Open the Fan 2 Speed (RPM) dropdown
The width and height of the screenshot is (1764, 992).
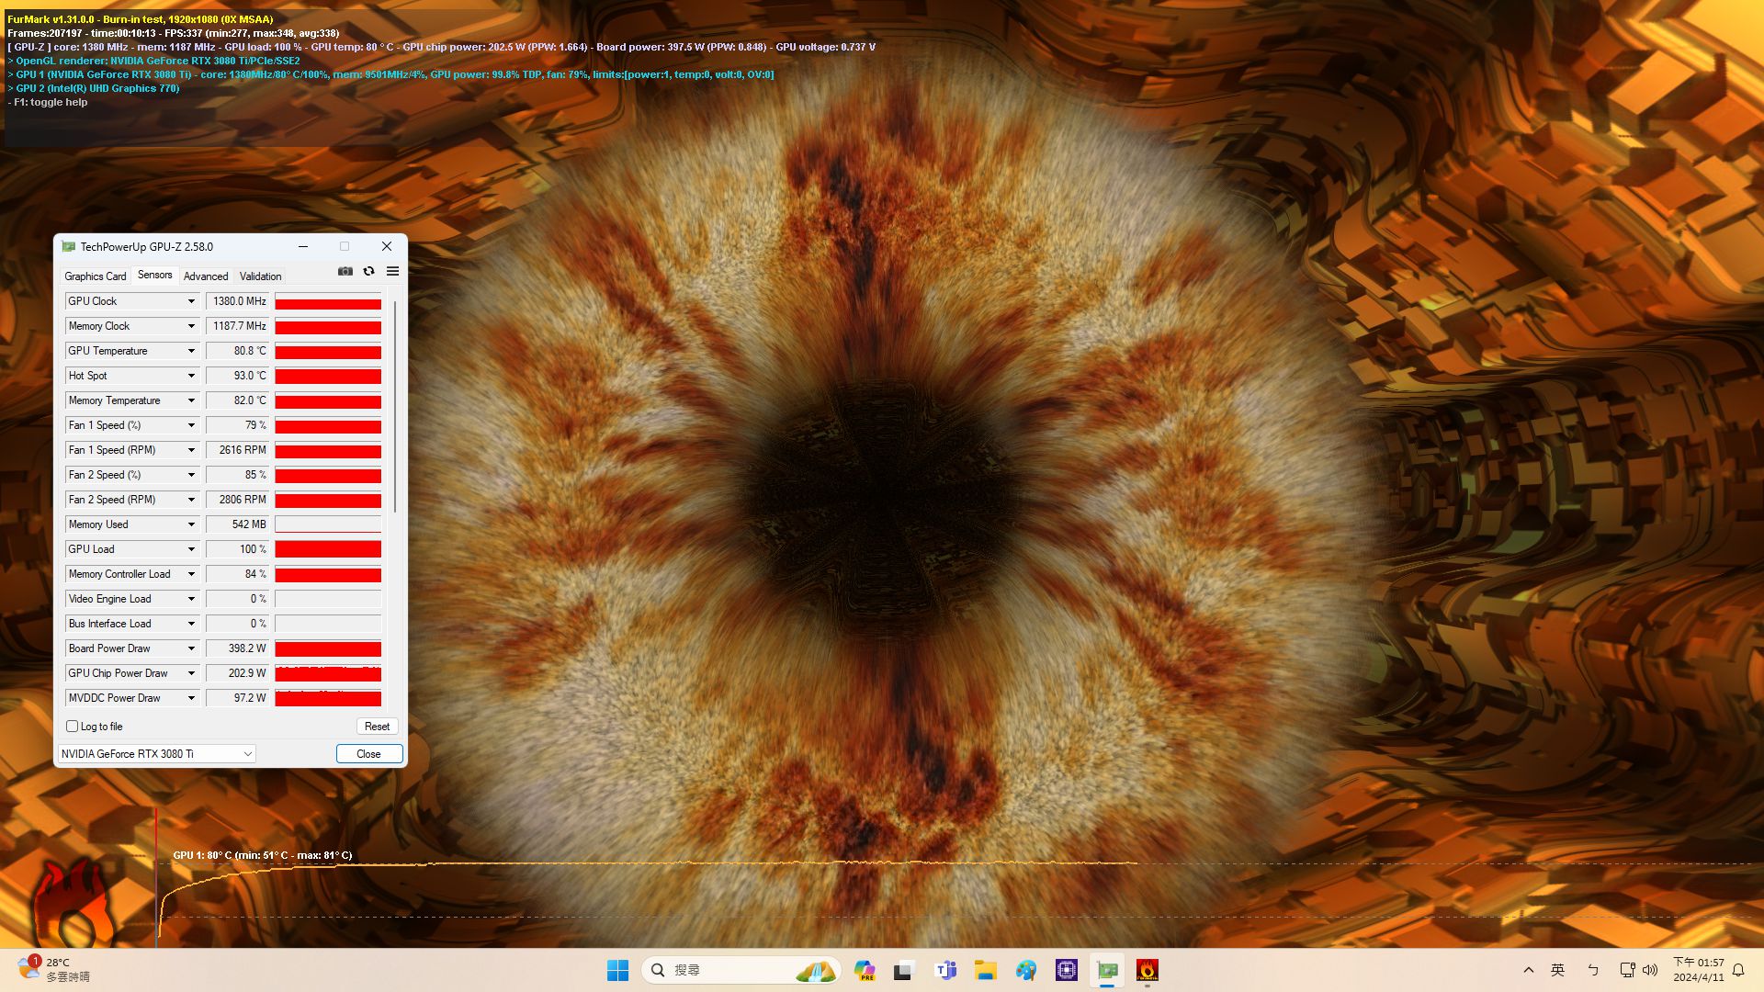[191, 500]
